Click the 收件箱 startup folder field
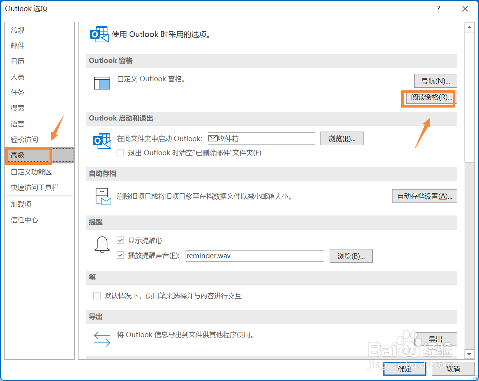This screenshot has width=479, height=381. tap(261, 138)
